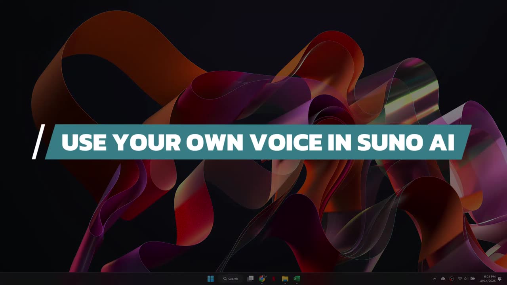This screenshot has height=285, width=507.
Task: Click the red circular tray icon
Action: (451, 279)
